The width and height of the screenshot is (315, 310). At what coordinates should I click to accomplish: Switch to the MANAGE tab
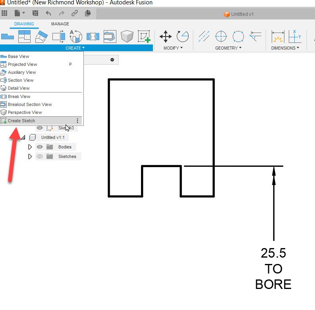pyautogui.click(x=60, y=24)
